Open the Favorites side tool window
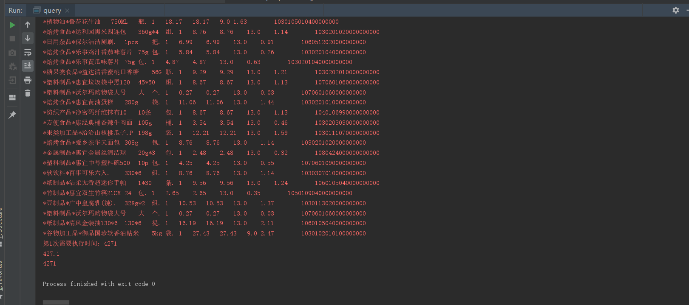Image resolution: width=689 pixels, height=305 pixels. 1,275
